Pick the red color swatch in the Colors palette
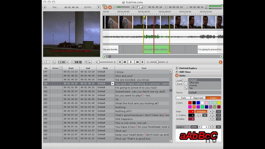The height and width of the screenshot is (149, 265). point(190,103)
